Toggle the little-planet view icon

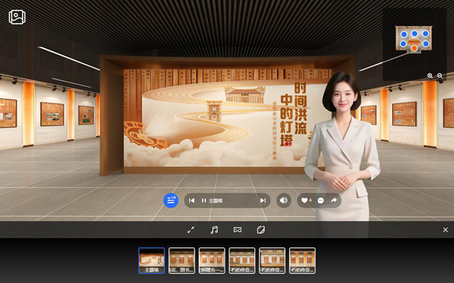pos(261,230)
